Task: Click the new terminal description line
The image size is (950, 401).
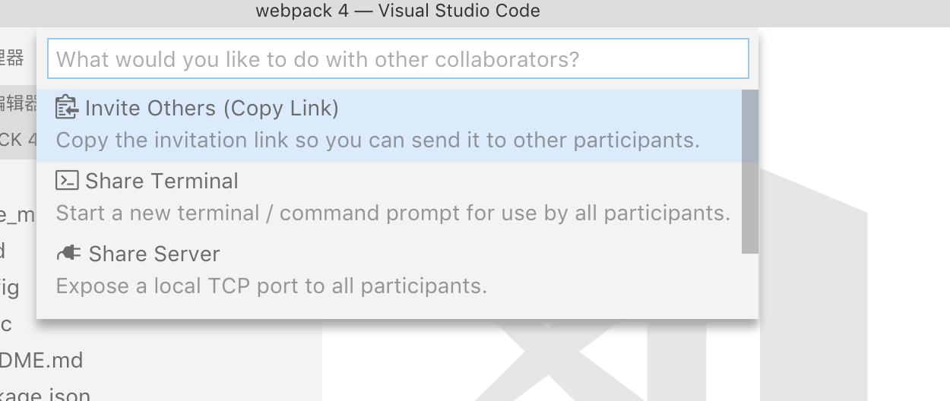Action: (x=393, y=213)
